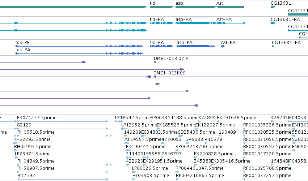
Task: Select the RP004461047.5prime EST
Action: pos(199,168)
